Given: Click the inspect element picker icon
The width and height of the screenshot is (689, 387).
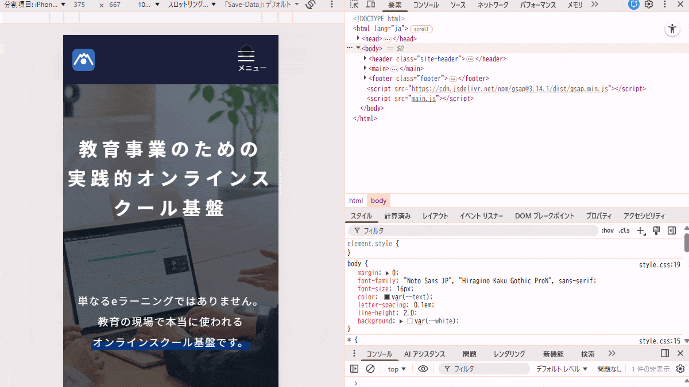Looking at the screenshot, I should click(355, 5).
